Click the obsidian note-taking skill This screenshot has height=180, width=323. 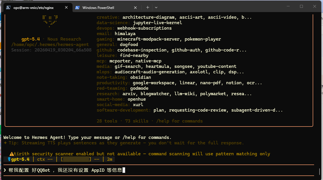140,77
